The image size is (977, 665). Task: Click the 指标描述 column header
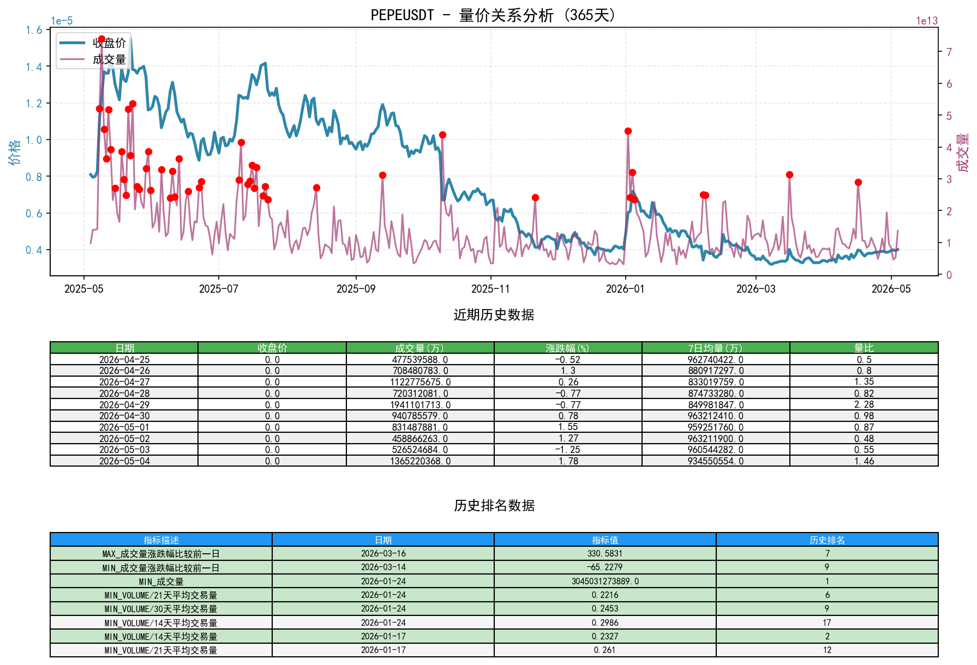click(x=161, y=540)
